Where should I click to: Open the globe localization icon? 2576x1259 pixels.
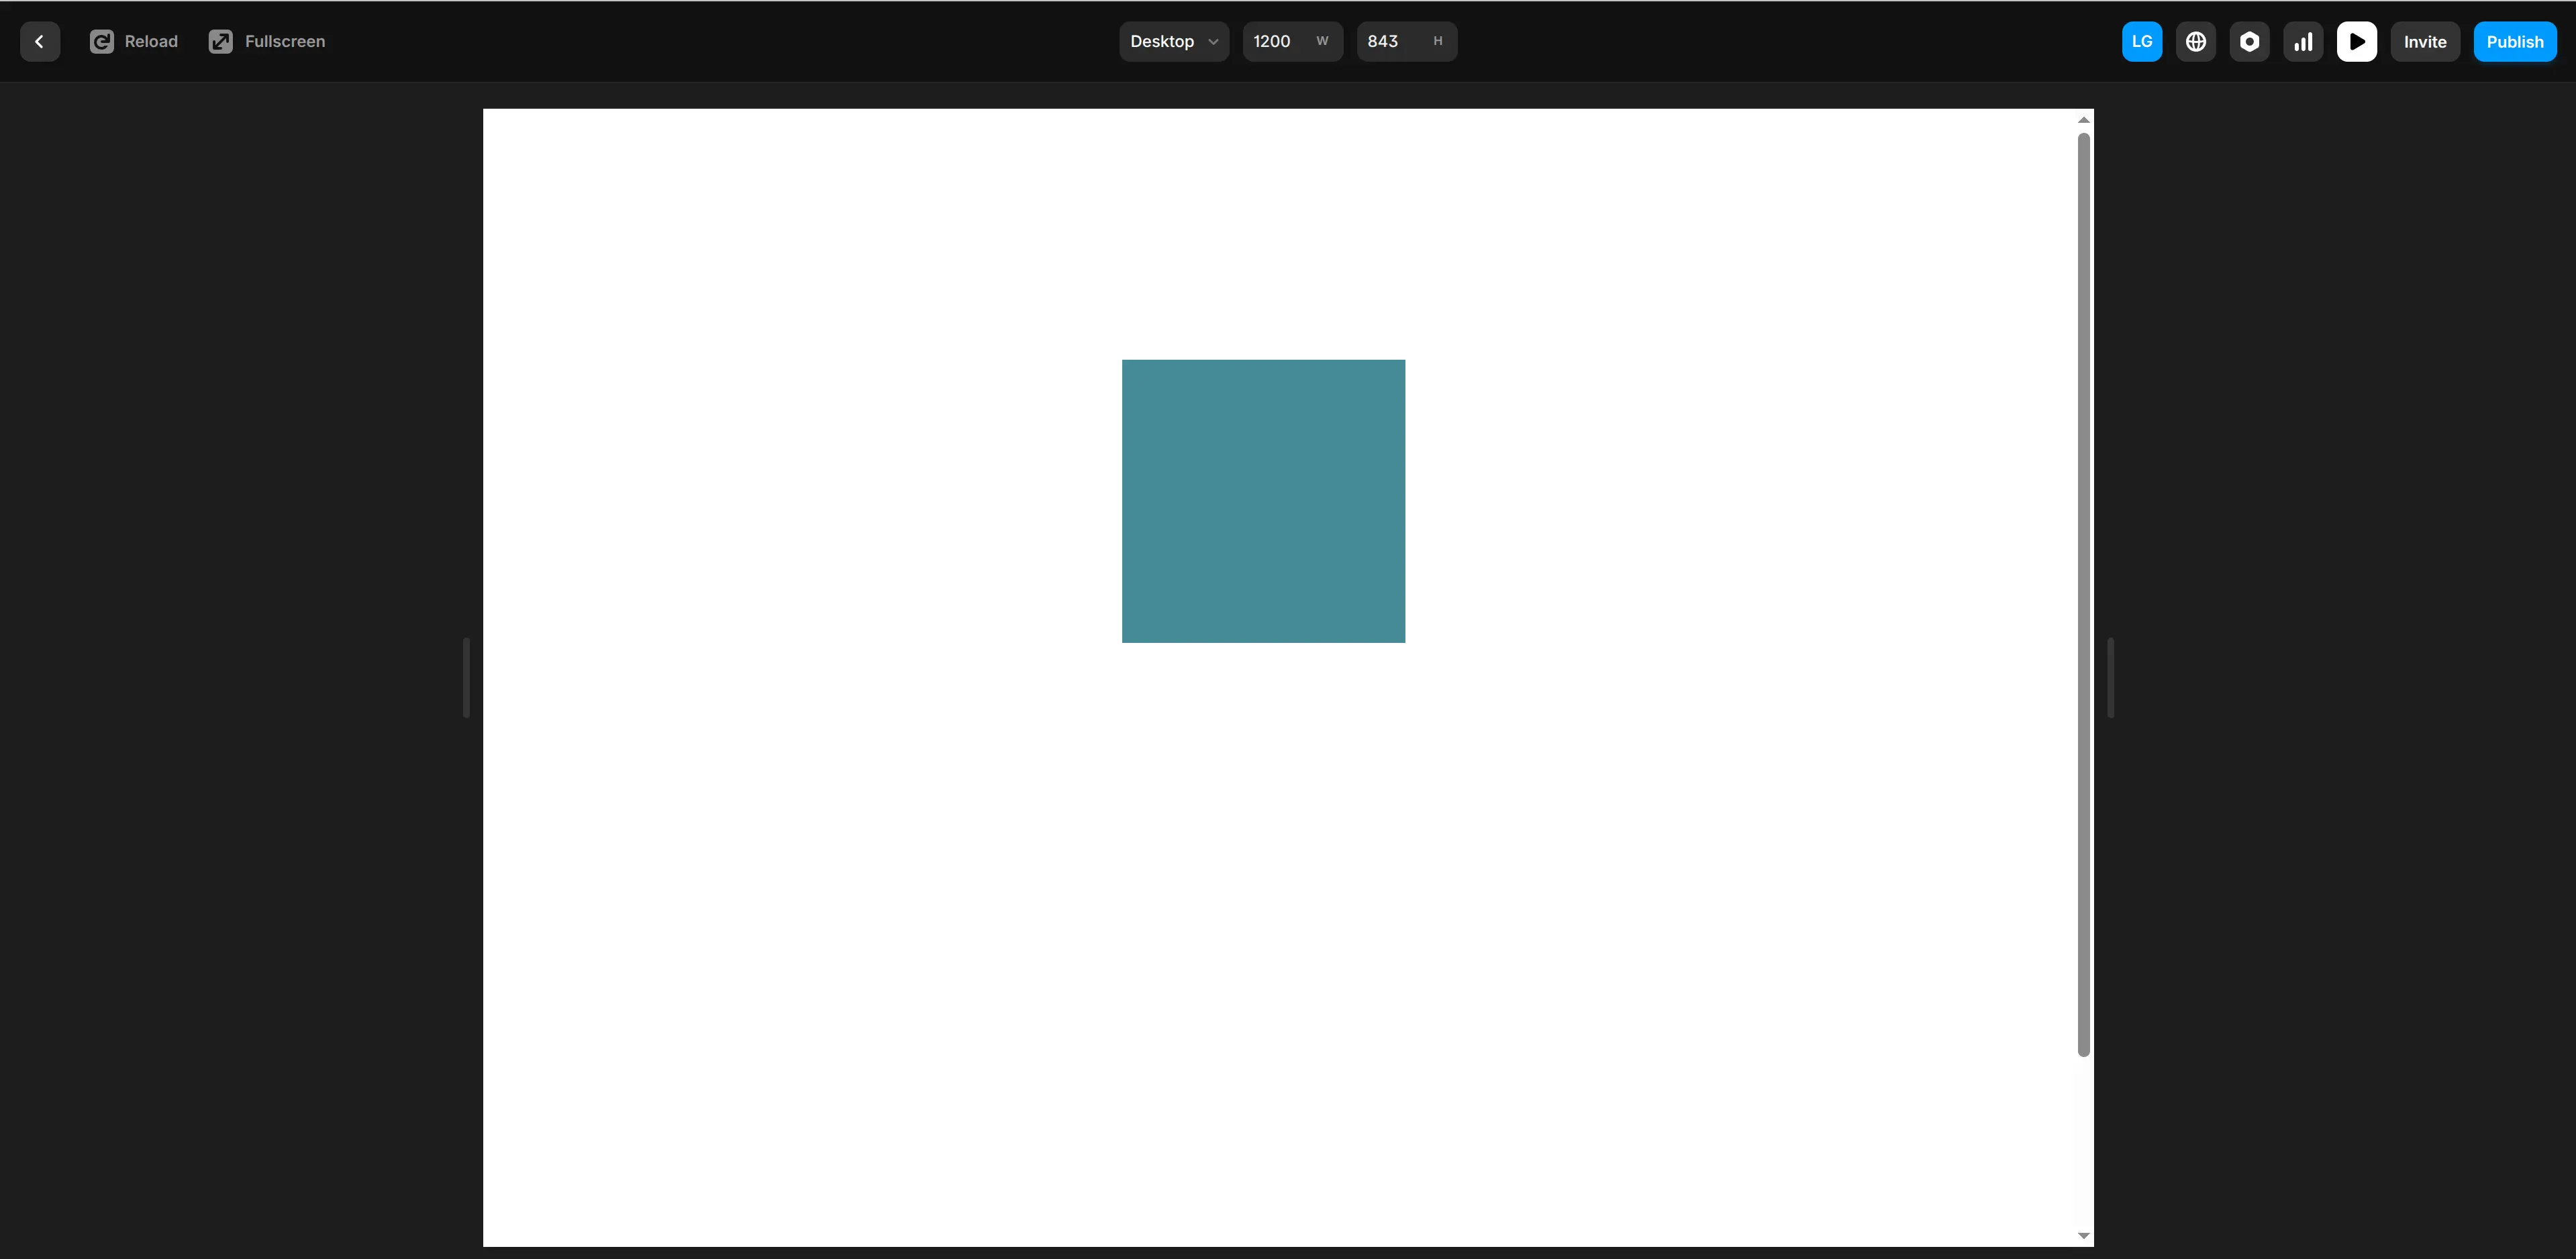click(2196, 41)
